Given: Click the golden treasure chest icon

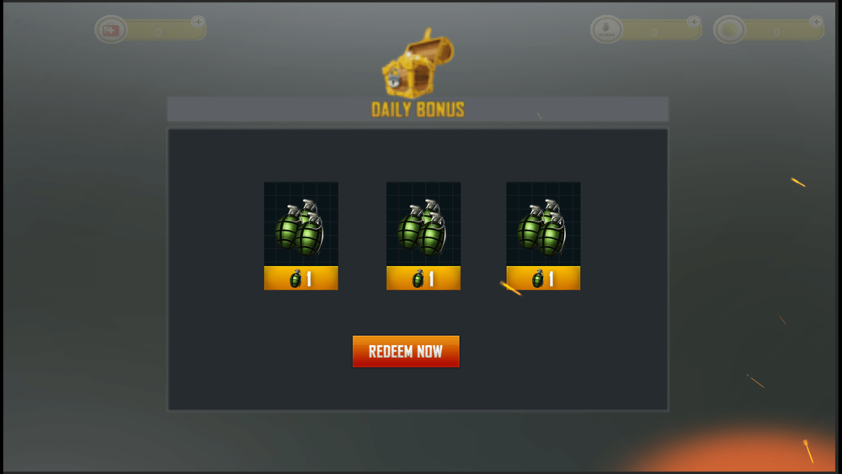Looking at the screenshot, I should pyautogui.click(x=418, y=63).
